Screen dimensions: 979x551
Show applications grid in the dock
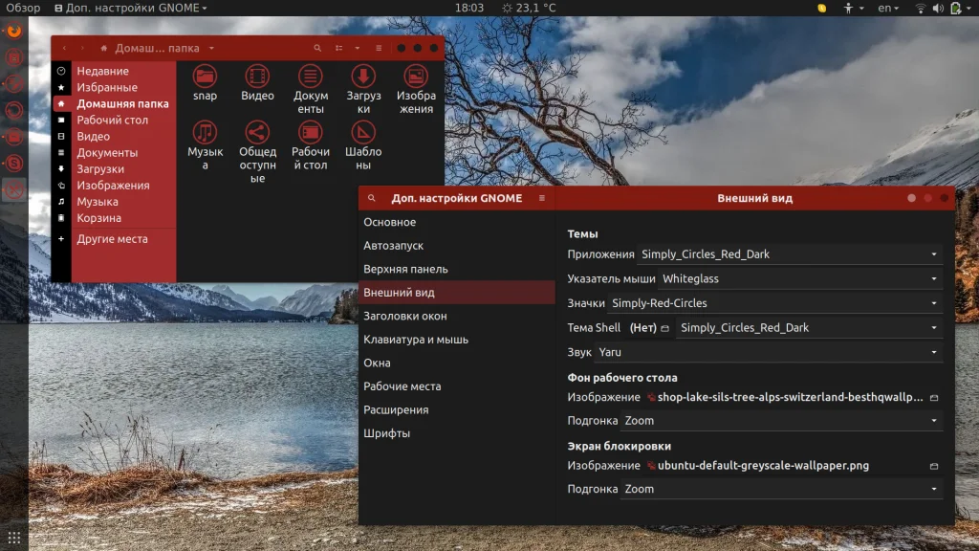tap(14, 538)
